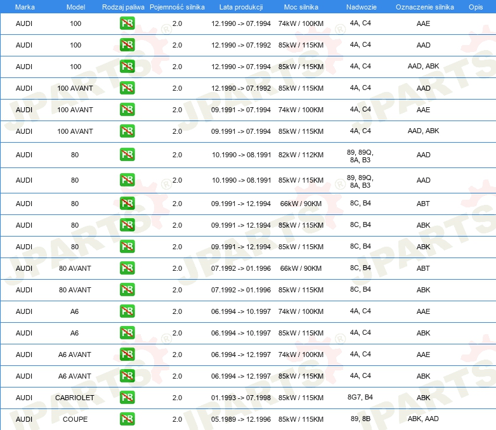Click the AAE engine code in A6 AVANT row
Viewport: 496px width, 430px height.
(x=423, y=355)
